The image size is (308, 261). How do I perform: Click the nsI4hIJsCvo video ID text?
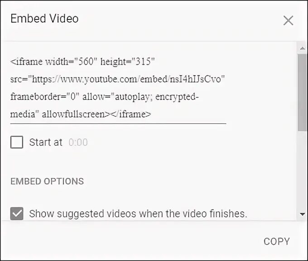click(196, 79)
